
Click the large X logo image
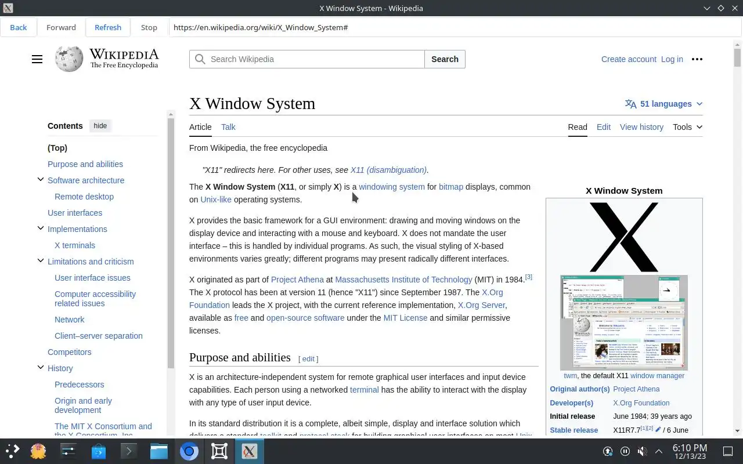pos(624,237)
